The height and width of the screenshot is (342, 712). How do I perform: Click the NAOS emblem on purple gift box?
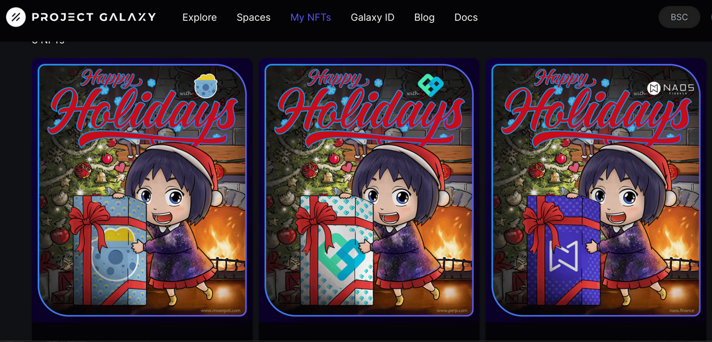[564, 256]
